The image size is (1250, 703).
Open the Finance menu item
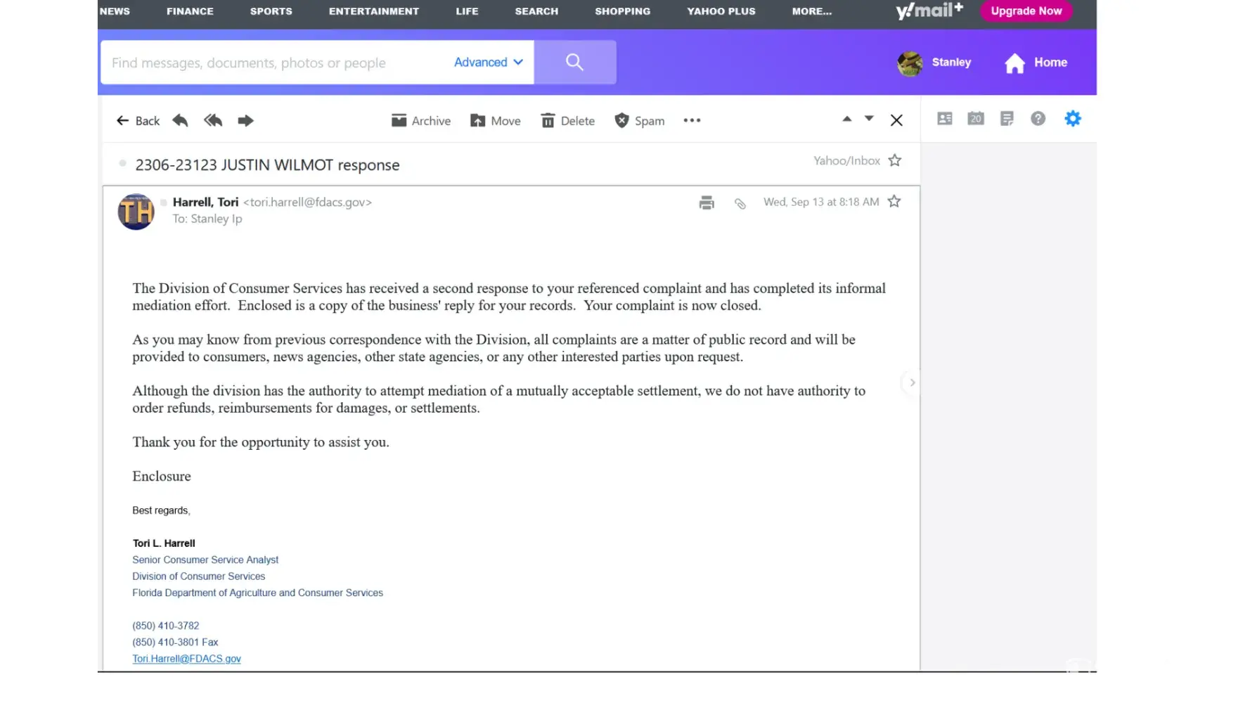point(190,11)
